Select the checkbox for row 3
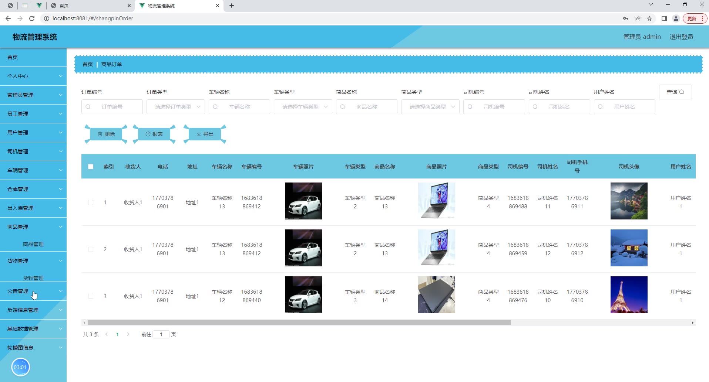 click(91, 296)
